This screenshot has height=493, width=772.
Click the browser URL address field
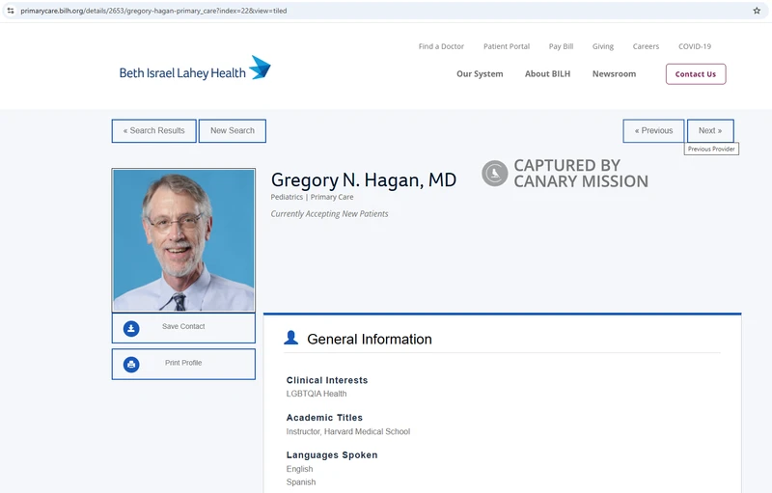pyautogui.click(x=384, y=11)
